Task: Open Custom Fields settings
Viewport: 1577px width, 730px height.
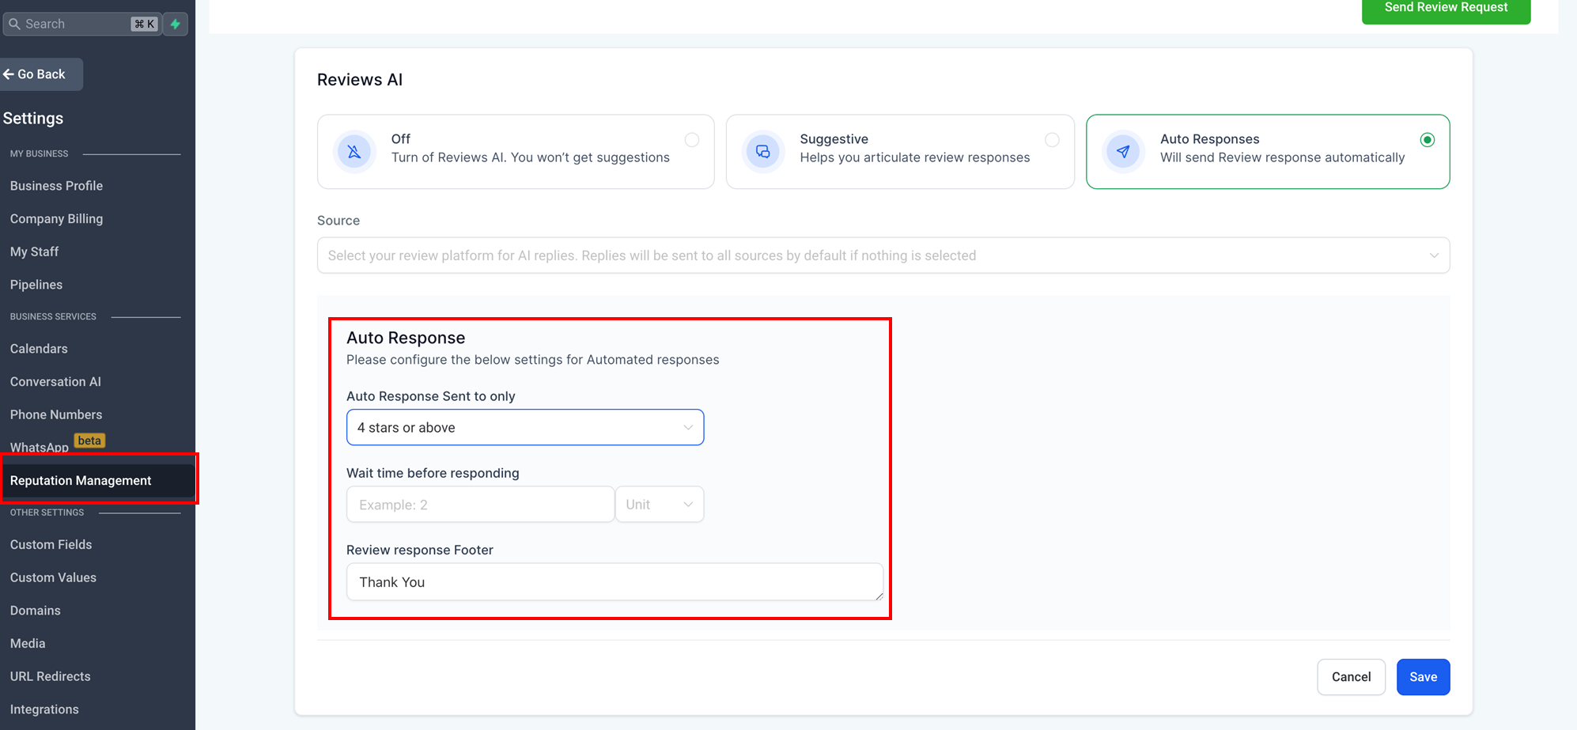Action: 51,545
